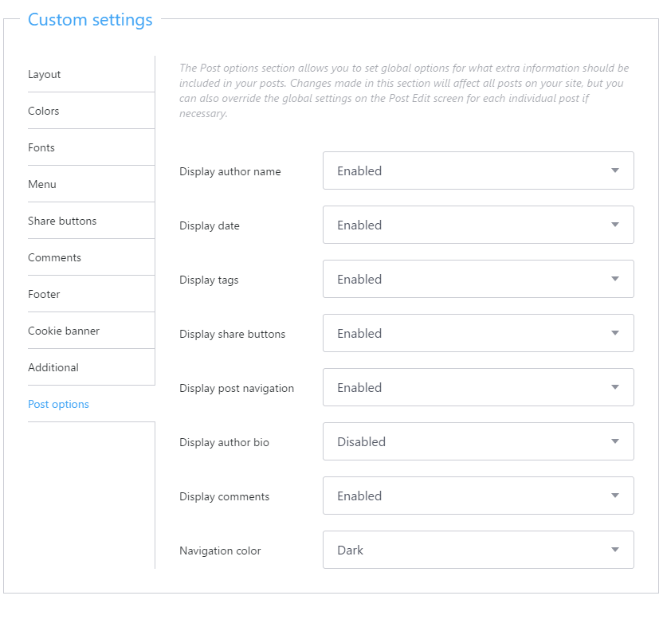Open the Colors settings section

43,111
